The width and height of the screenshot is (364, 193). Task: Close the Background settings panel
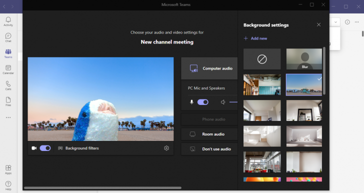(318, 24)
